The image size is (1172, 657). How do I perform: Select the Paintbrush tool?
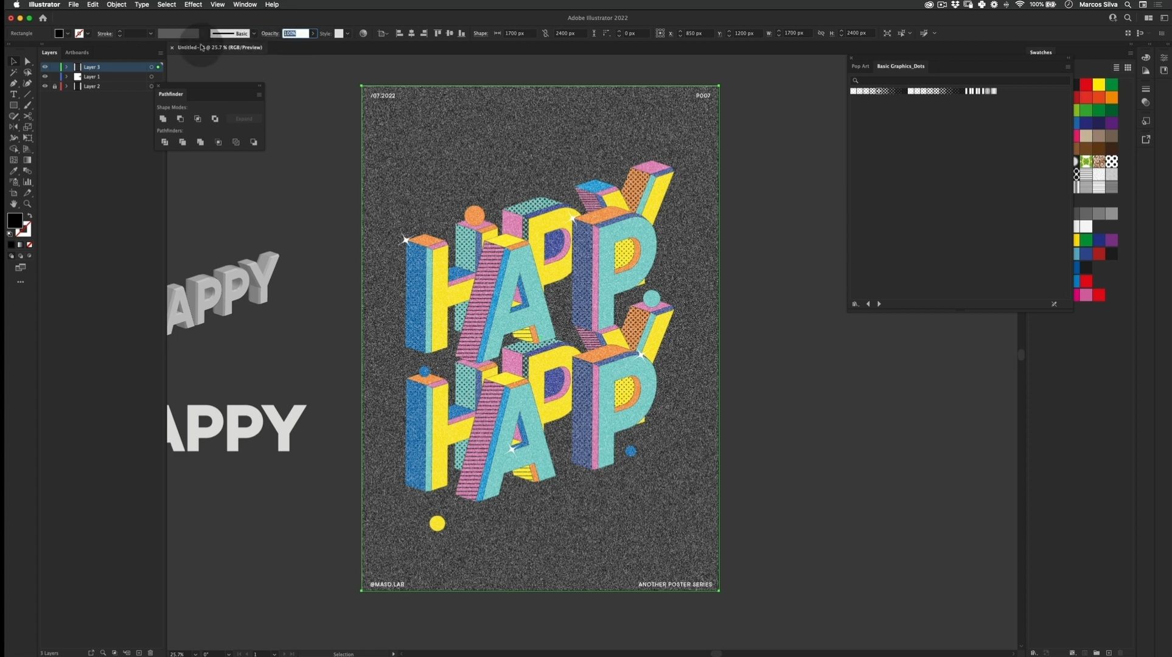[x=27, y=105]
